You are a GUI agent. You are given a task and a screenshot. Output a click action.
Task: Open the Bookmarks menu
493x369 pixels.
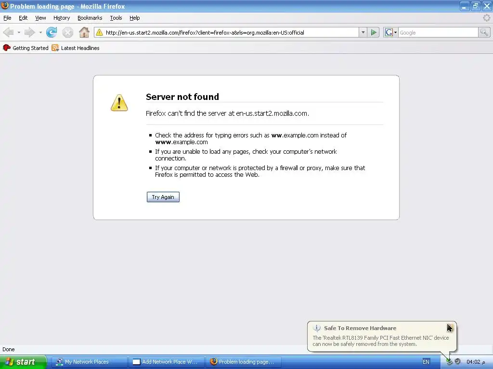pyautogui.click(x=90, y=18)
